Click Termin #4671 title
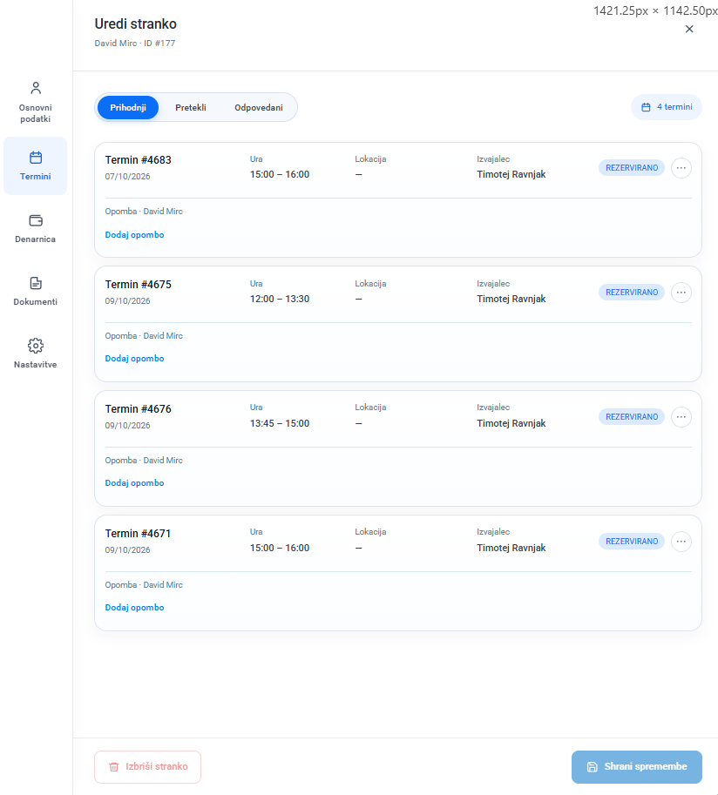Viewport: 718px width, 795px height. coord(138,534)
